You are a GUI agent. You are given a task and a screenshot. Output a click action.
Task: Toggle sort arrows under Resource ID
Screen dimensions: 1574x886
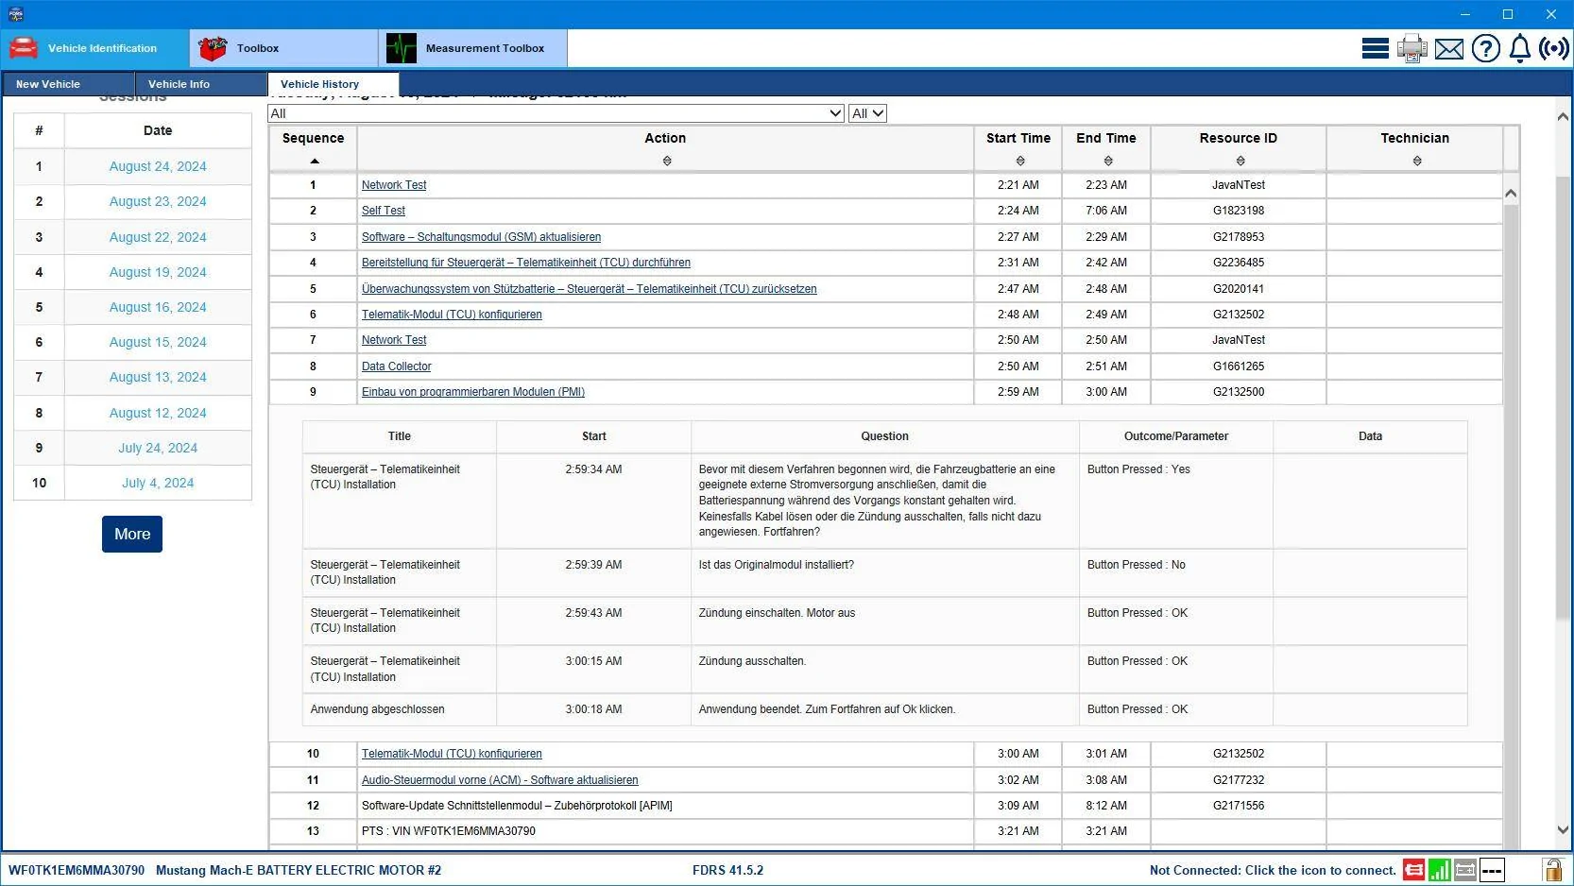click(x=1240, y=162)
